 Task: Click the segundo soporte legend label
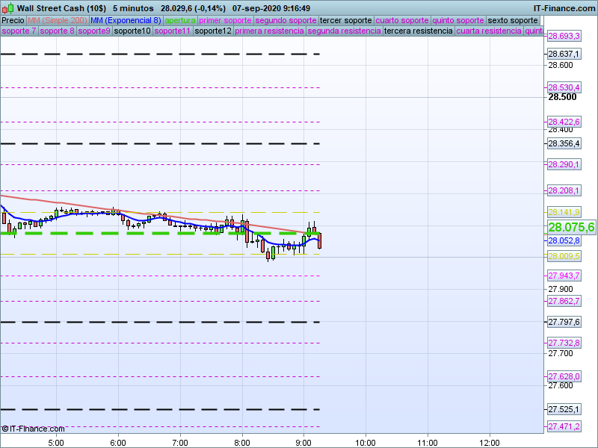[286, 21]
